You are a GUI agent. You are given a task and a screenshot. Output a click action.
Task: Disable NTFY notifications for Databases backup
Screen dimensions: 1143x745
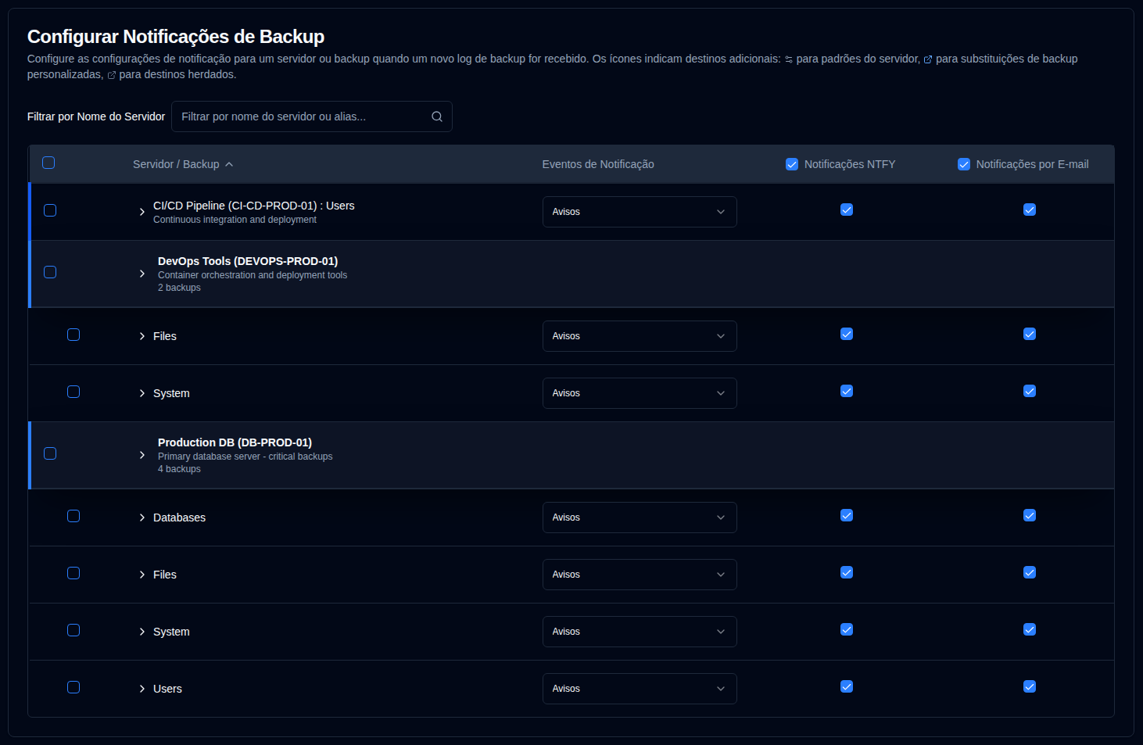click(847, 515)
